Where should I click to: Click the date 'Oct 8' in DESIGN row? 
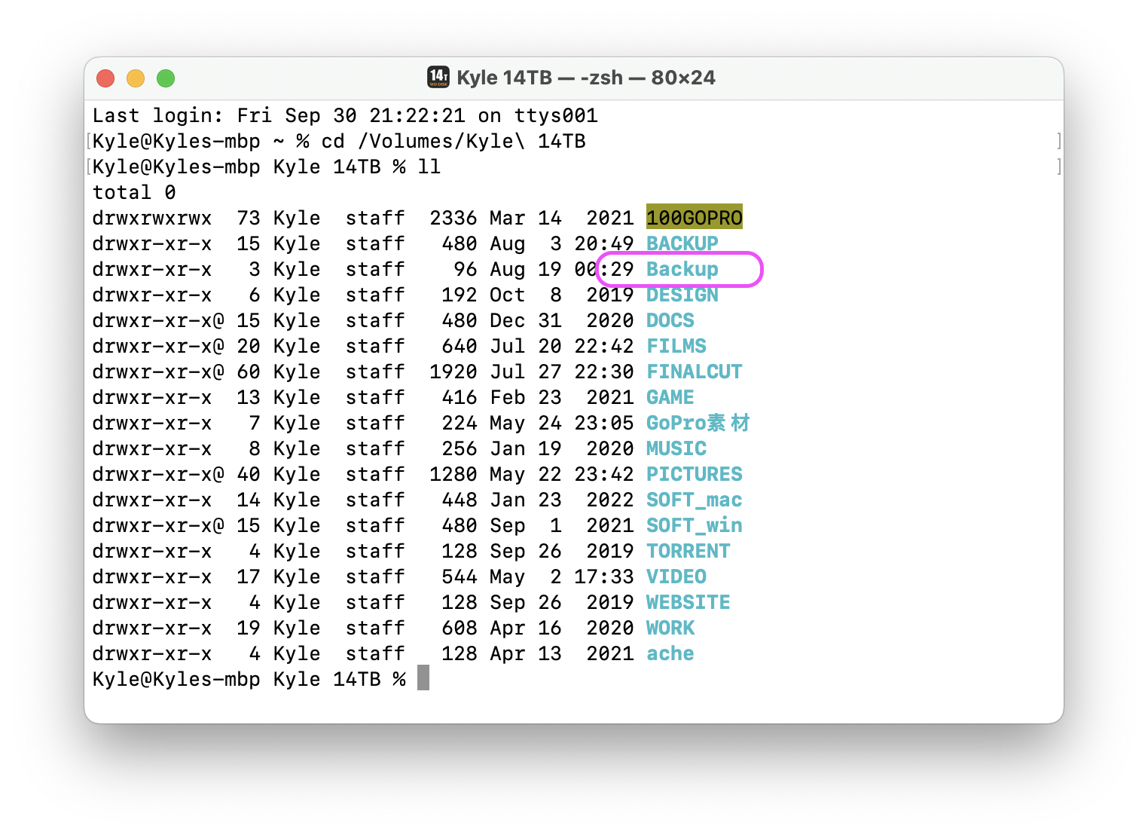tap(526, 295)
